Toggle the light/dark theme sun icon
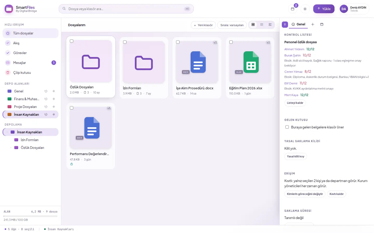Screen dimensions: 374x233 point(305,9)
